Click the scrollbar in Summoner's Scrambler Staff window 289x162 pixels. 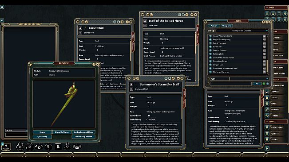(182, 108)
